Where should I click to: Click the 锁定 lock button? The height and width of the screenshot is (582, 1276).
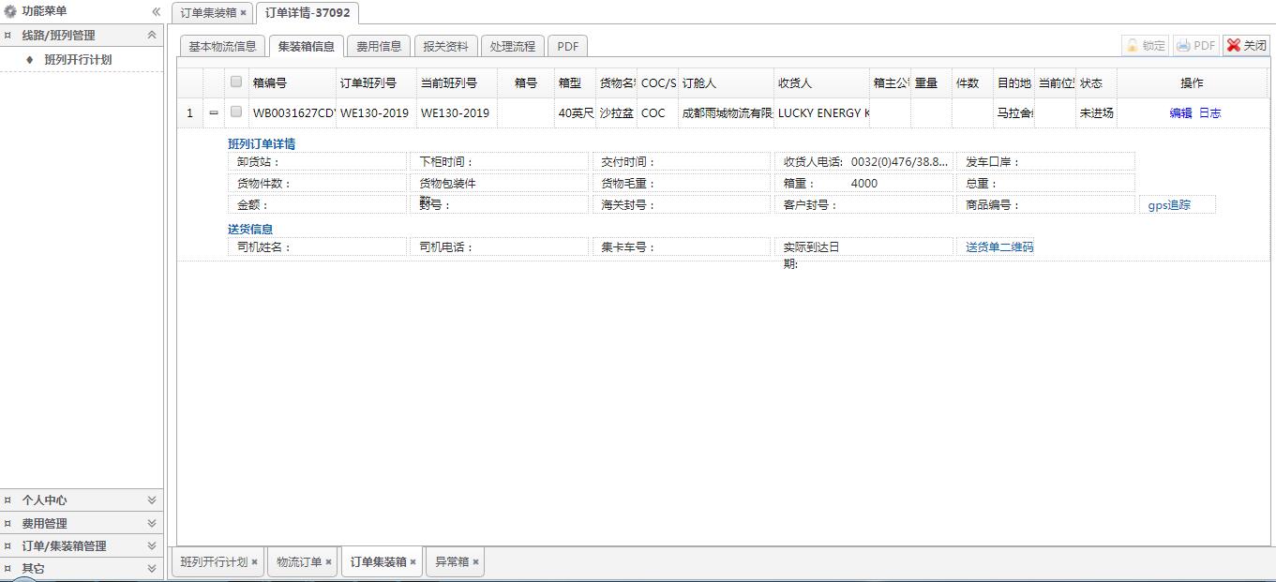(x=1146, y=46)
